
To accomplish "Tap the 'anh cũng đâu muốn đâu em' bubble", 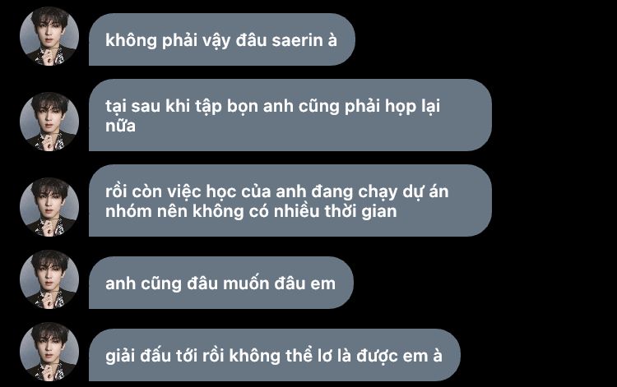I will [x=221, y=283].
